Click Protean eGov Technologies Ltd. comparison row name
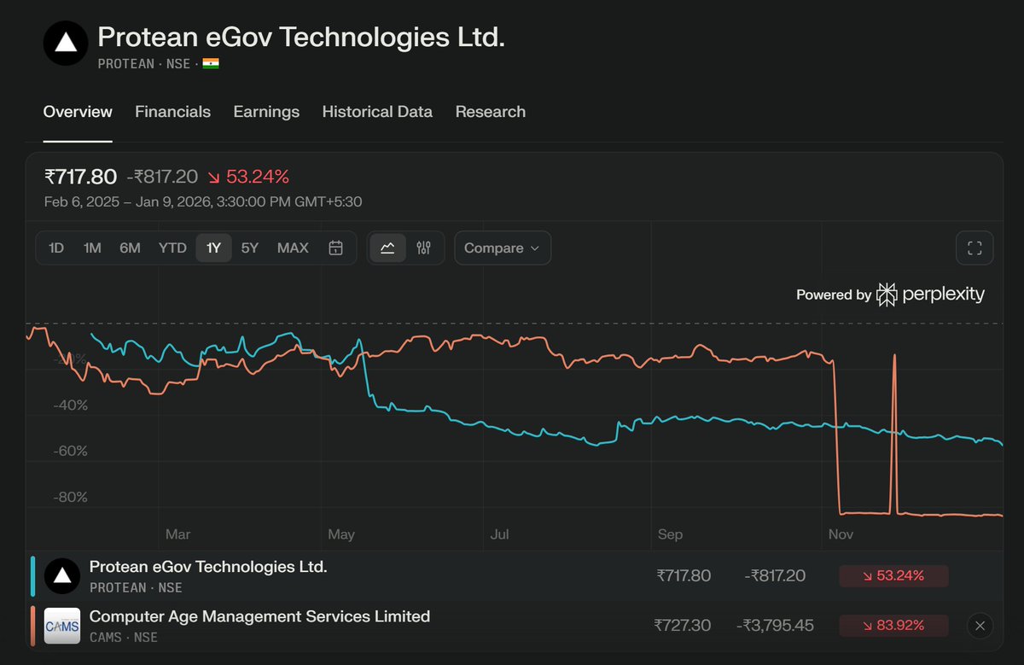This screenshot has width=1024, height=665. point(208,567)
